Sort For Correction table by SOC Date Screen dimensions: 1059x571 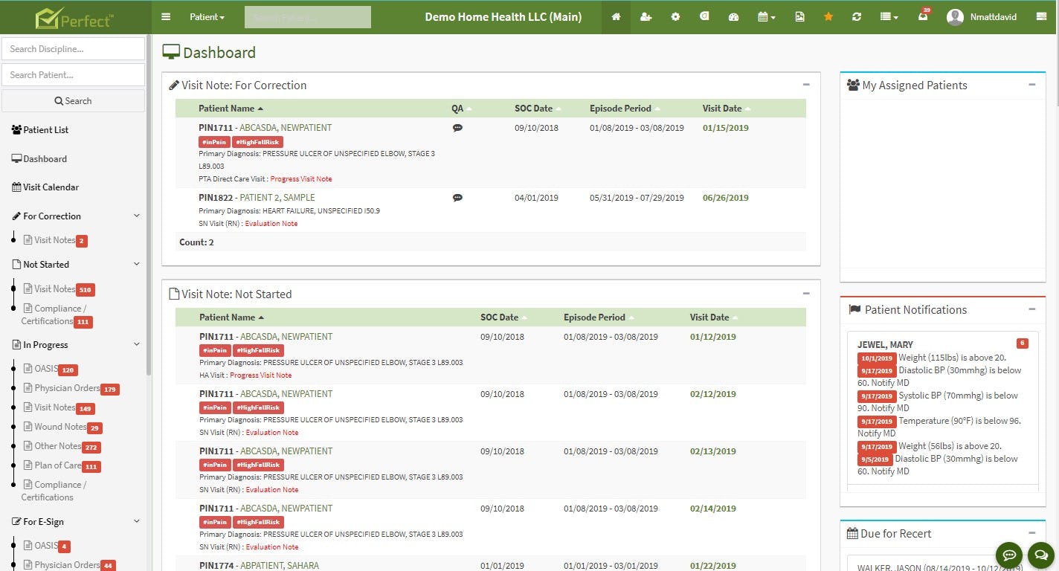[538, 109]
